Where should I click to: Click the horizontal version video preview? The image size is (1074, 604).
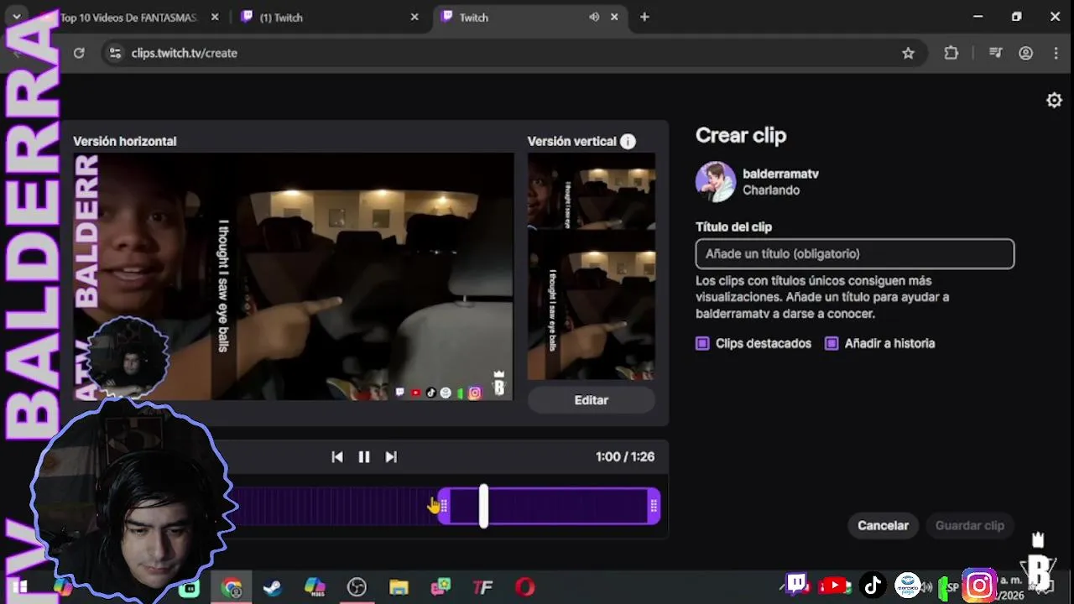293,277
